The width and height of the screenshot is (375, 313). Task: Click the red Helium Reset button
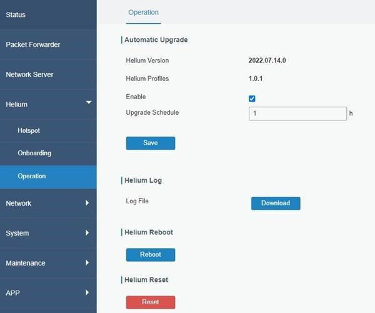(x=151, y=302)
